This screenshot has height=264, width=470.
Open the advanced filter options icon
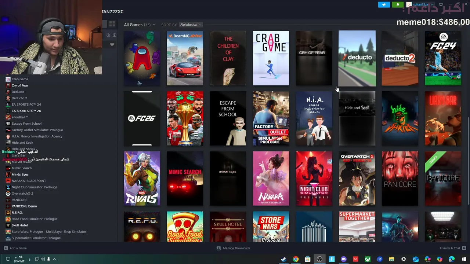click(112, 45)
